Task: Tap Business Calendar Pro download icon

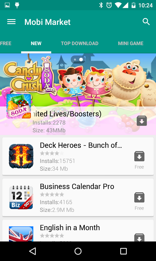Action: [139, 197]
